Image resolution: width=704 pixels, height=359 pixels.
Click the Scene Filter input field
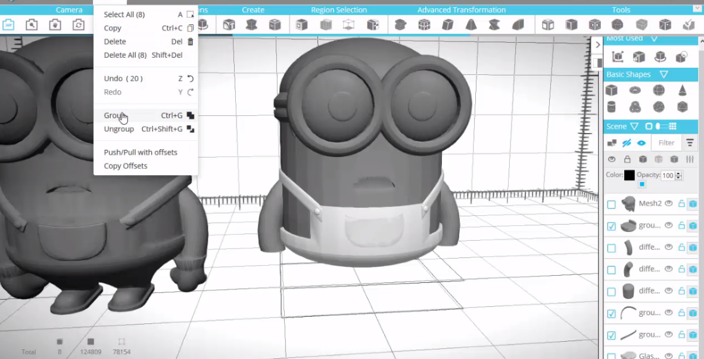[666, 143]
